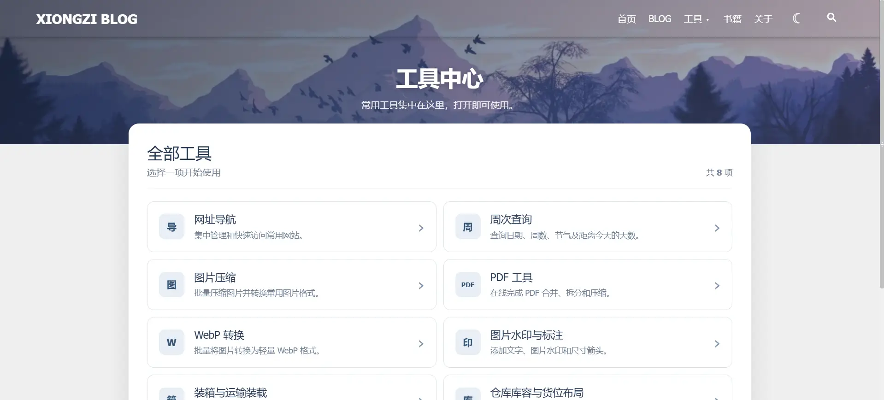Click the 全部工具 heading
This screenshot has height=400, width=884.
tap(179, 153)
